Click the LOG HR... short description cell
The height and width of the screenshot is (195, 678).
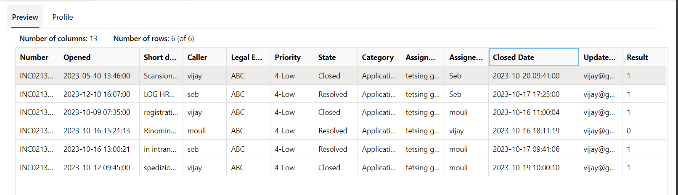point(161,94)
